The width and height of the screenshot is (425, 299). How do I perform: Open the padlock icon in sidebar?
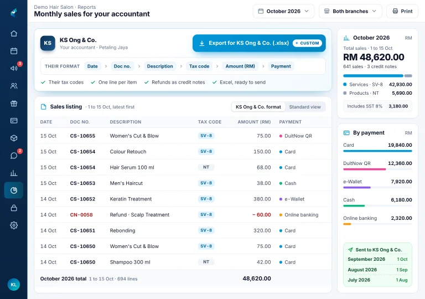[x=14, y=208]
